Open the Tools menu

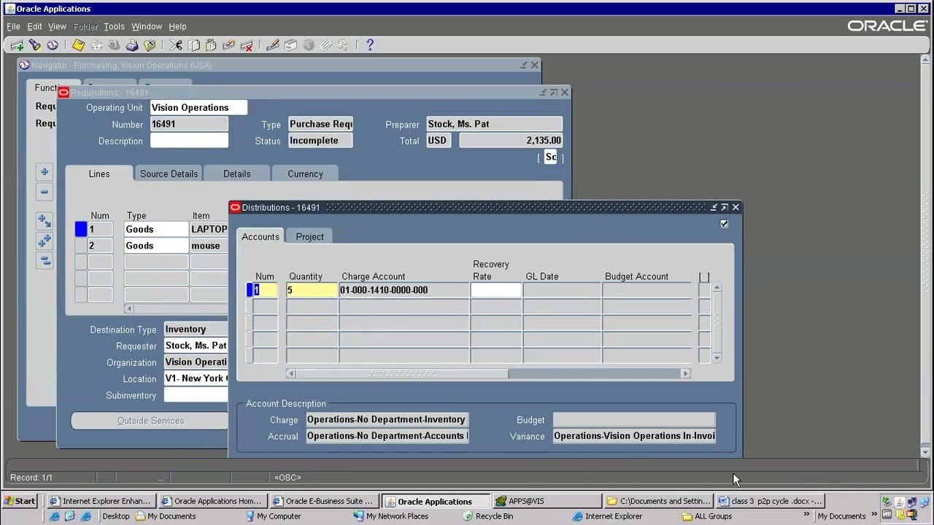coord(114,26)
